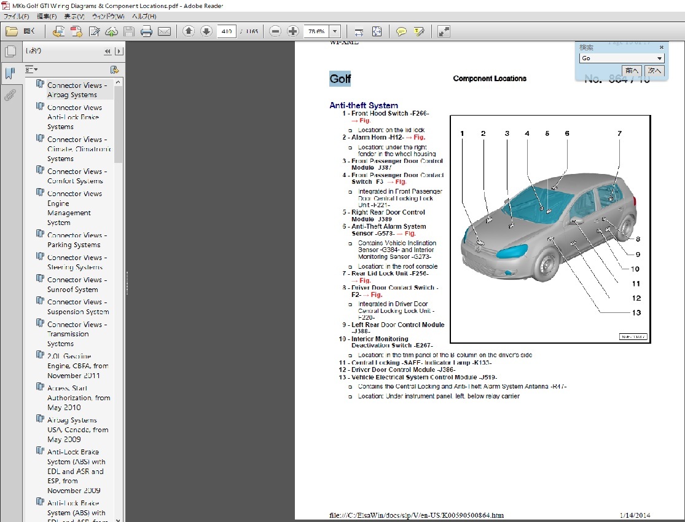Click the convert to PDF toolbar icon
Viewport: 685px width, 522px height.
pos(58,31)
